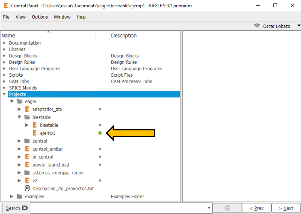Click the pi_control project EAGLE icon
The width and height of the screenshot is (301, 214).
coord(27,157)
